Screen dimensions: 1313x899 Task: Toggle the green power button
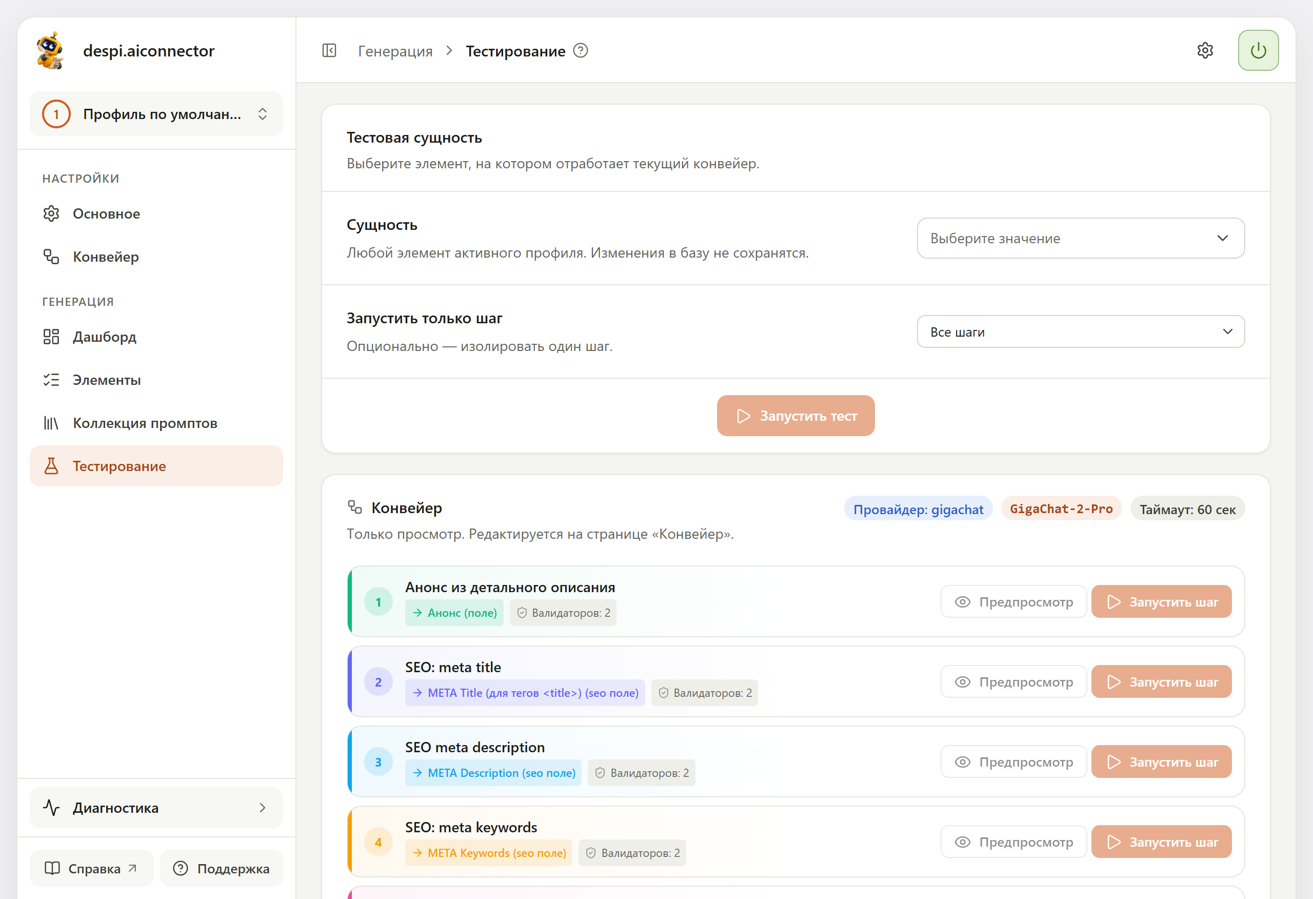pos(1258,50)
